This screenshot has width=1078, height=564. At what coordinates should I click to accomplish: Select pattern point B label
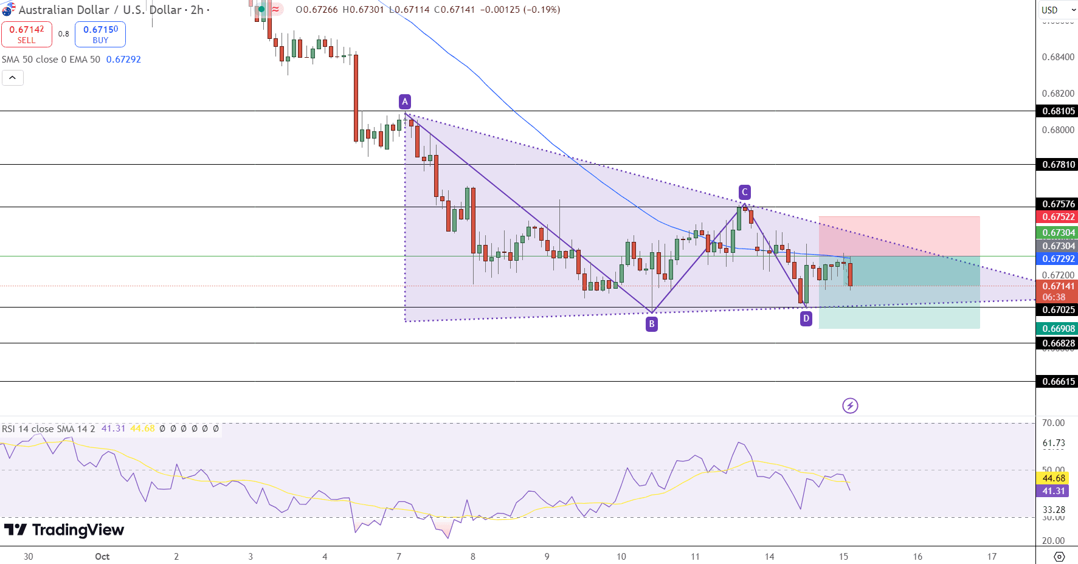coord(652,324)
